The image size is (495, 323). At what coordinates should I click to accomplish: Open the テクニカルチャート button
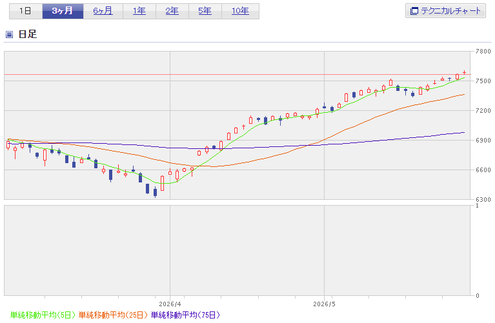pos(445,11)
